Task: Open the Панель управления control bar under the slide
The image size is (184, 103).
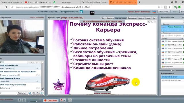Action: coord(102,93)
